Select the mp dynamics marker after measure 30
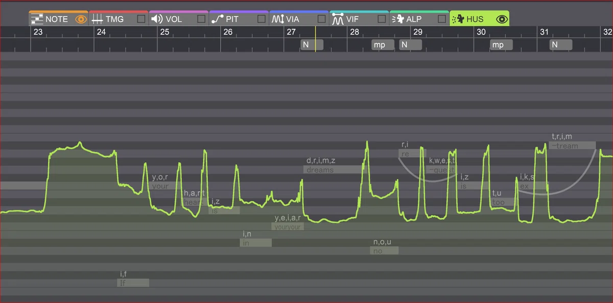The height and width of the screenshot is (303, 613). click(x=501, y=45)
